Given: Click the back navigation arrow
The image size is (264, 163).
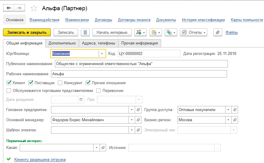Looking at the screenshot, I should click(x=9, y=8).
